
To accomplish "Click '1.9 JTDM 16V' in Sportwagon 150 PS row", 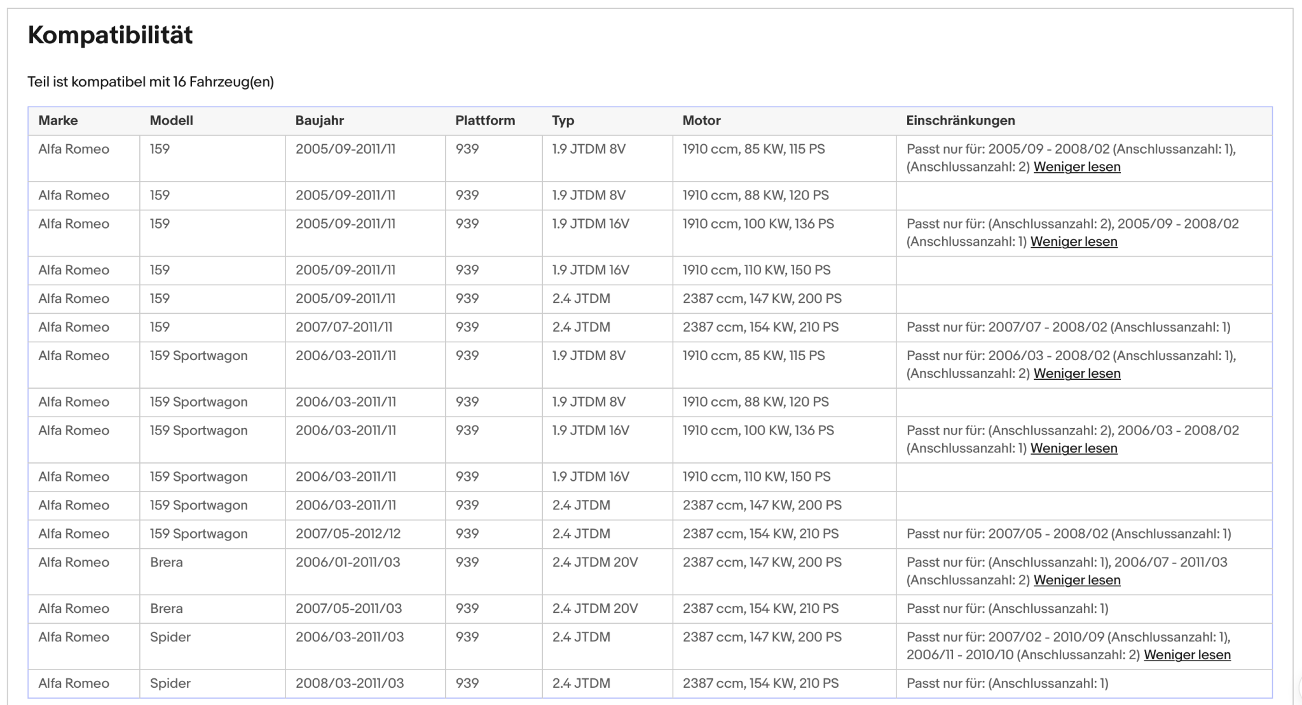I will coord(590,476).
